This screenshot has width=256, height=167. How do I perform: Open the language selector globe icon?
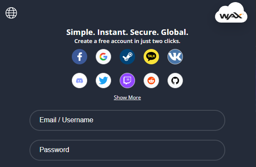(x=11, y=13)
